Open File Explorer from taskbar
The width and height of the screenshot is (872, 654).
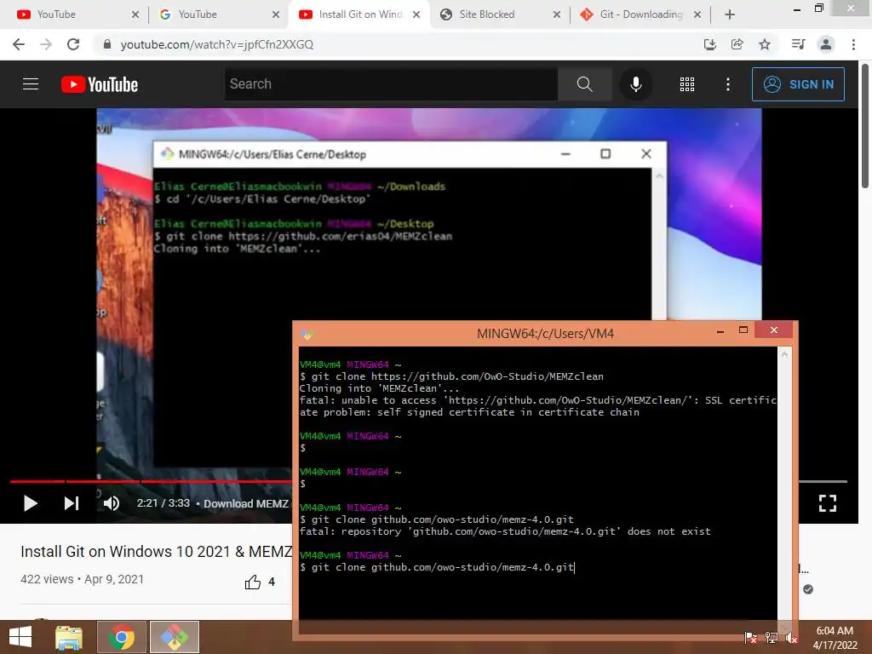coord(69,637)
